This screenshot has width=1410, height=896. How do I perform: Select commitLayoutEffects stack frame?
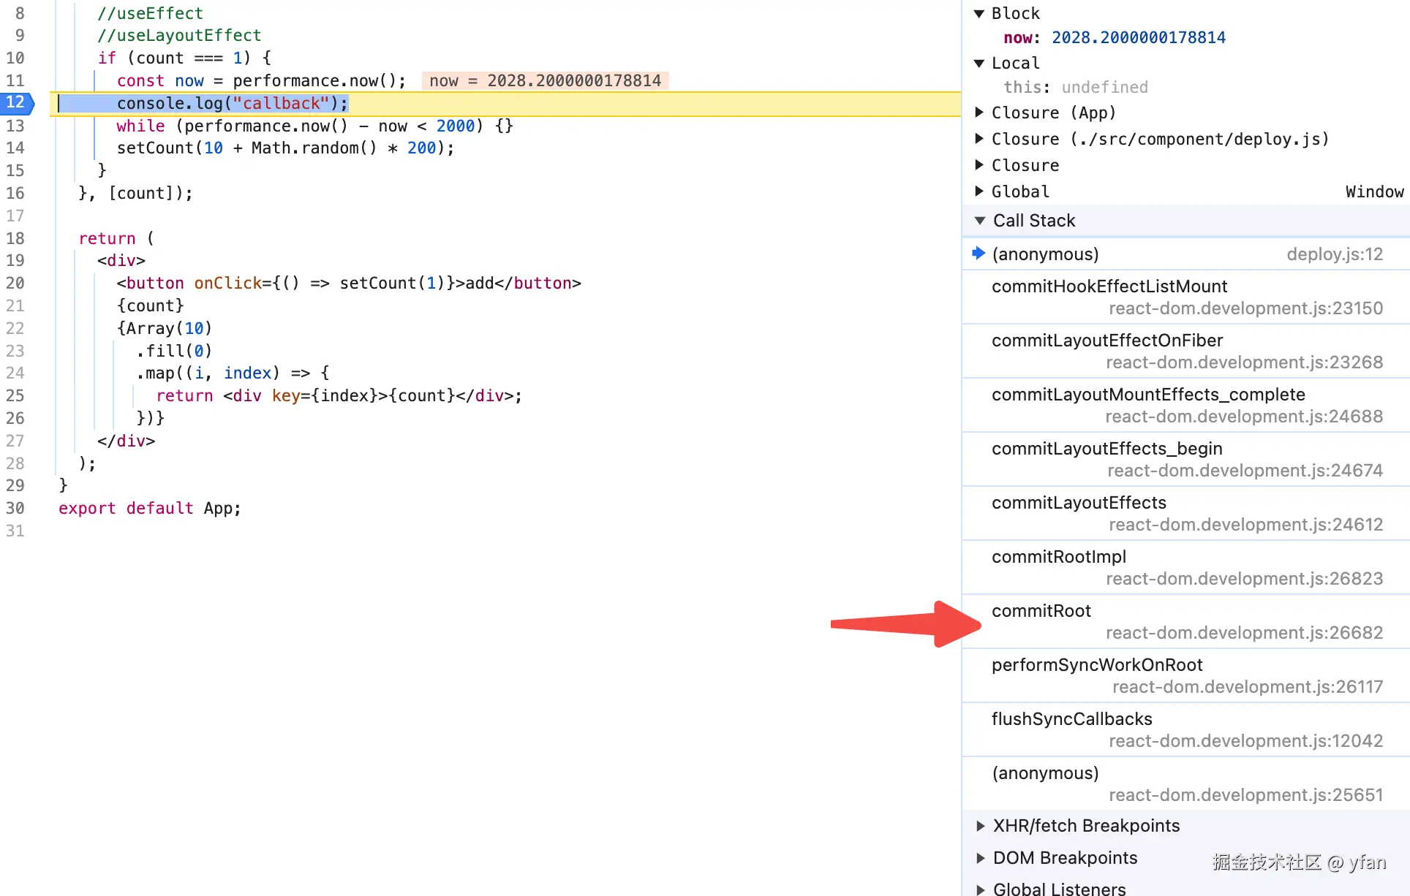(x=1078, y=503)
